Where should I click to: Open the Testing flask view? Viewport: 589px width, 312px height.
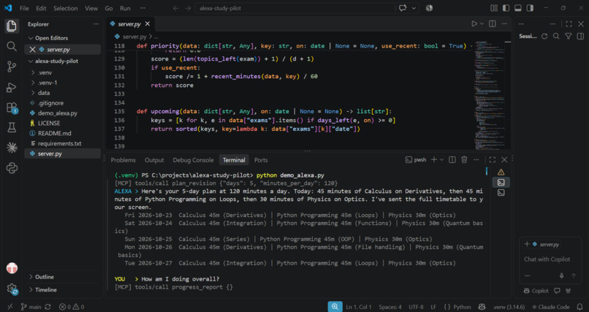pyautogui.click(x=12, y=128)
